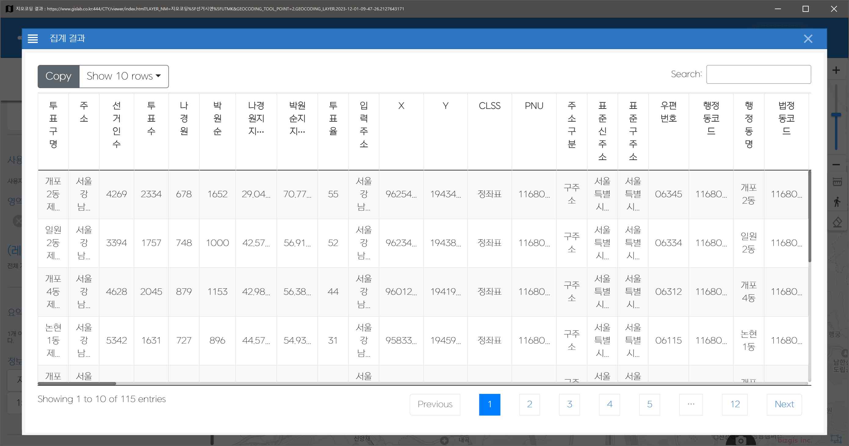849x446 pixels.
Task: Click cell 4269 in first row
Action: pos(116,194)
